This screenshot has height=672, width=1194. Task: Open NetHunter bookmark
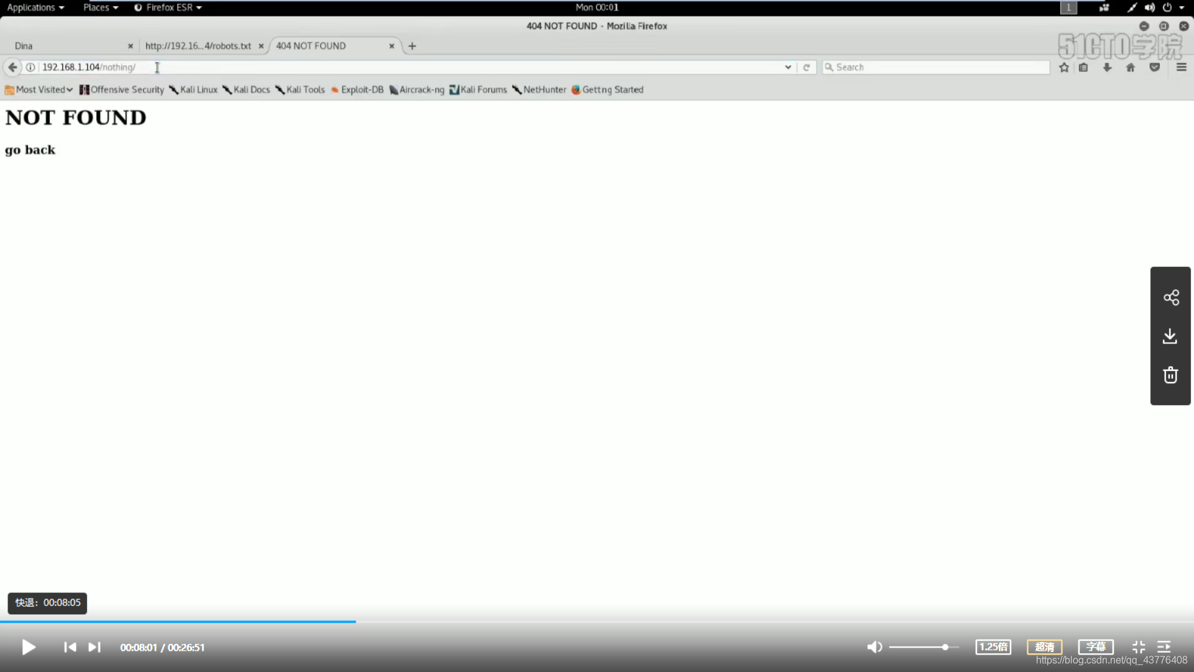click(539, 90)
